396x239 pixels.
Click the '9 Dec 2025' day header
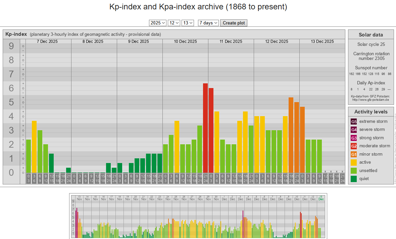click(138, 41)
